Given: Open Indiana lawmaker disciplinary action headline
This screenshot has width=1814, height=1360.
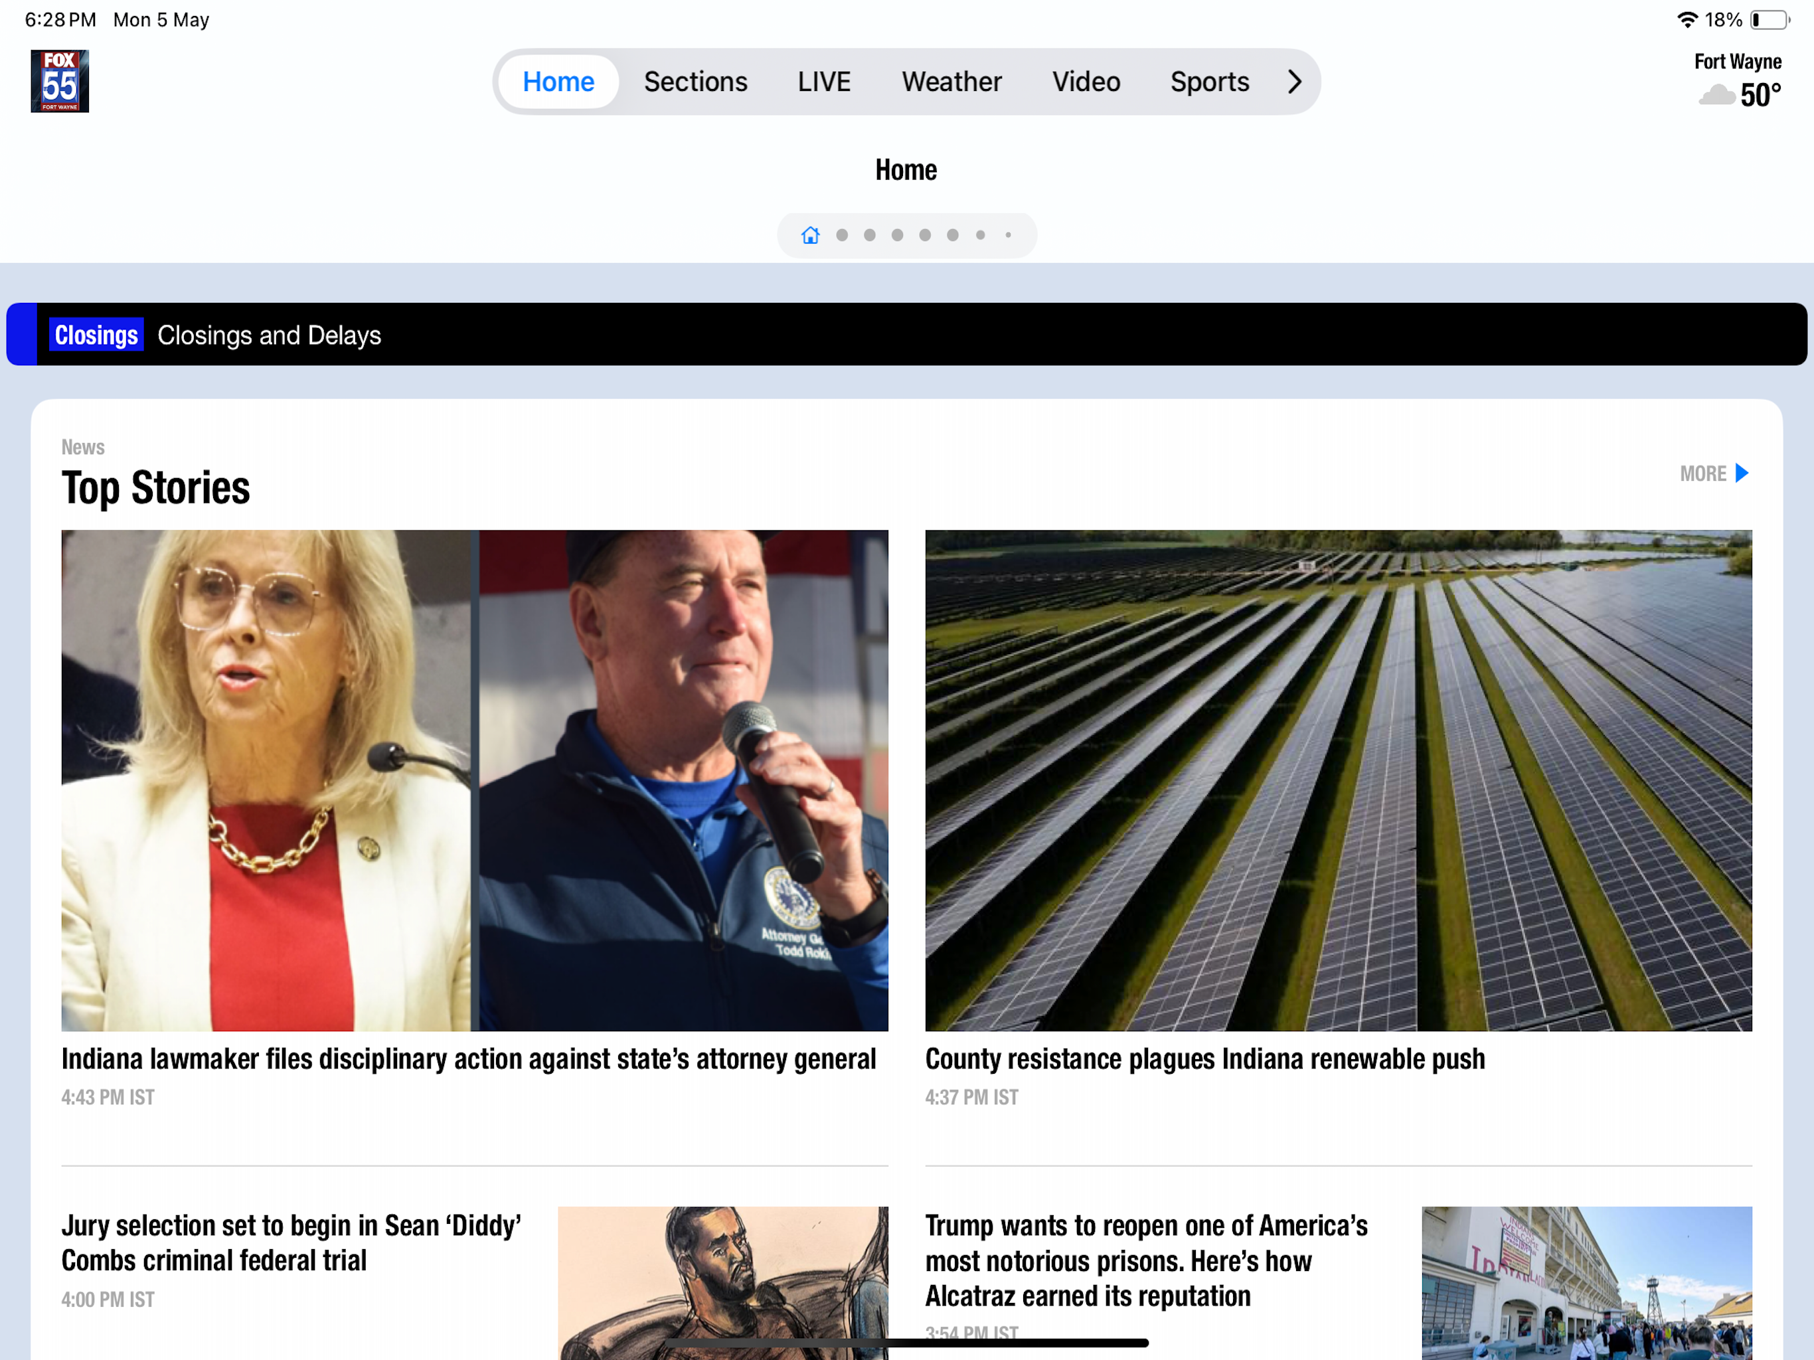Looking at the screenshot, I should click(x=468, y=1059).
